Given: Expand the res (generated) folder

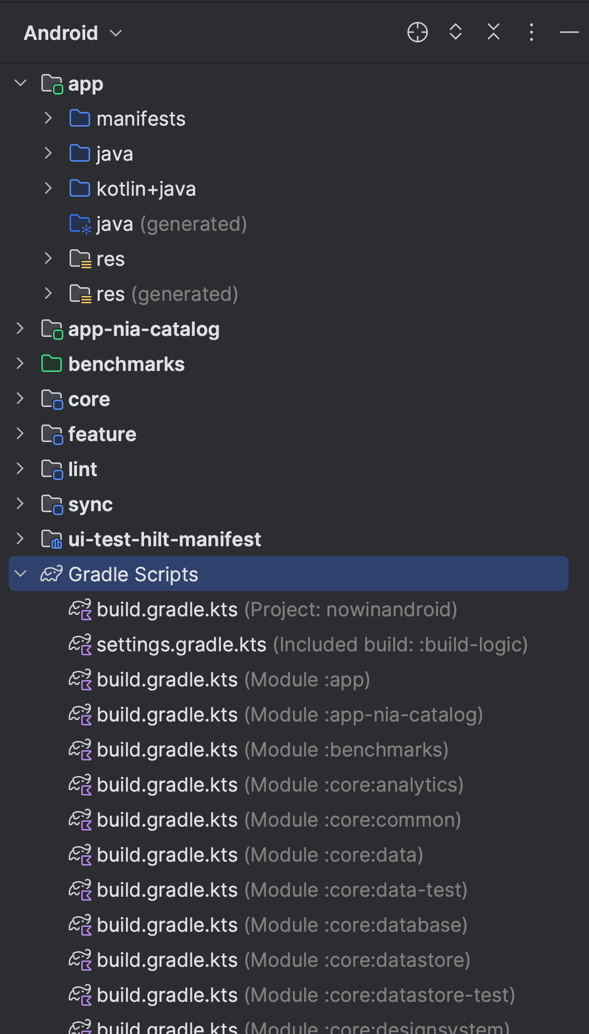Looking at the screenshot, I should pos(48,294).
